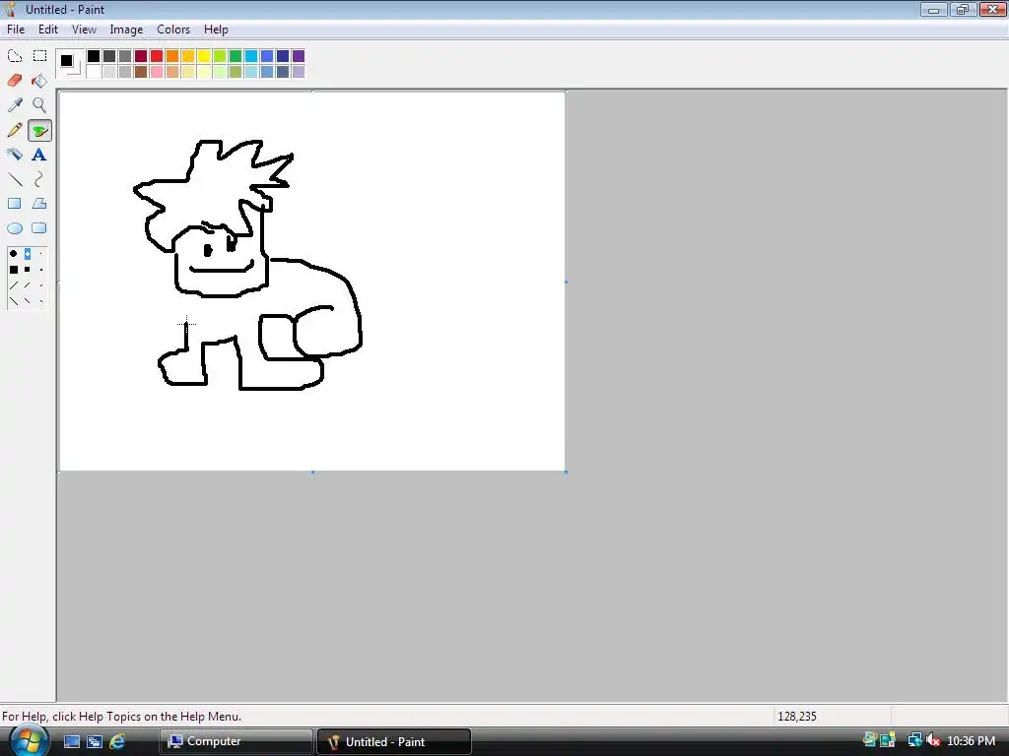Click the canvas right-edge middle resize handle

tap(567, 282)
